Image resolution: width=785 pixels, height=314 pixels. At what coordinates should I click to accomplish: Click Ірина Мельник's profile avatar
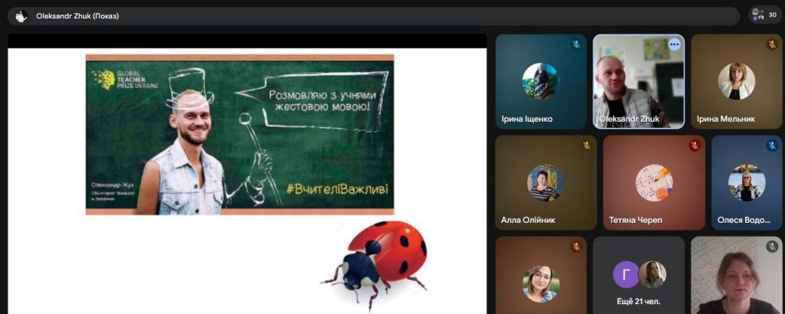click(736, 80)
